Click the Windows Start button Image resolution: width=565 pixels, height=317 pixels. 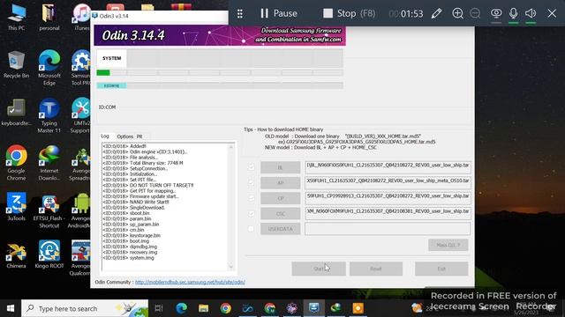(x=11, y=308)
